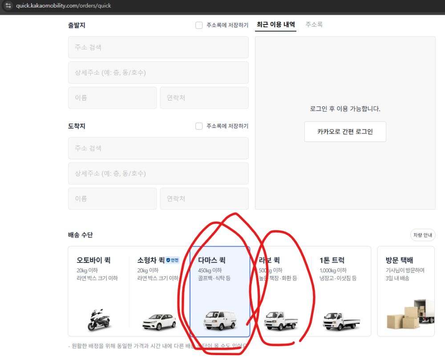This screenshot has width=445, height=360.
Task: Click the 도착지 주소 검색 field
Action: tap(158, 148)
